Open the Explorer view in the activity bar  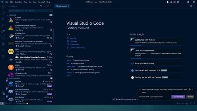pos(3,7)
